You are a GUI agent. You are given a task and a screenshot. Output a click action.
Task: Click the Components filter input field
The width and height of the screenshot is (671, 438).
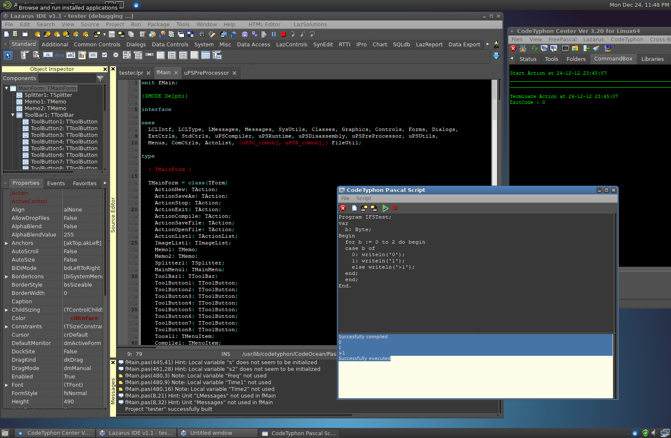tap(67, 78)
